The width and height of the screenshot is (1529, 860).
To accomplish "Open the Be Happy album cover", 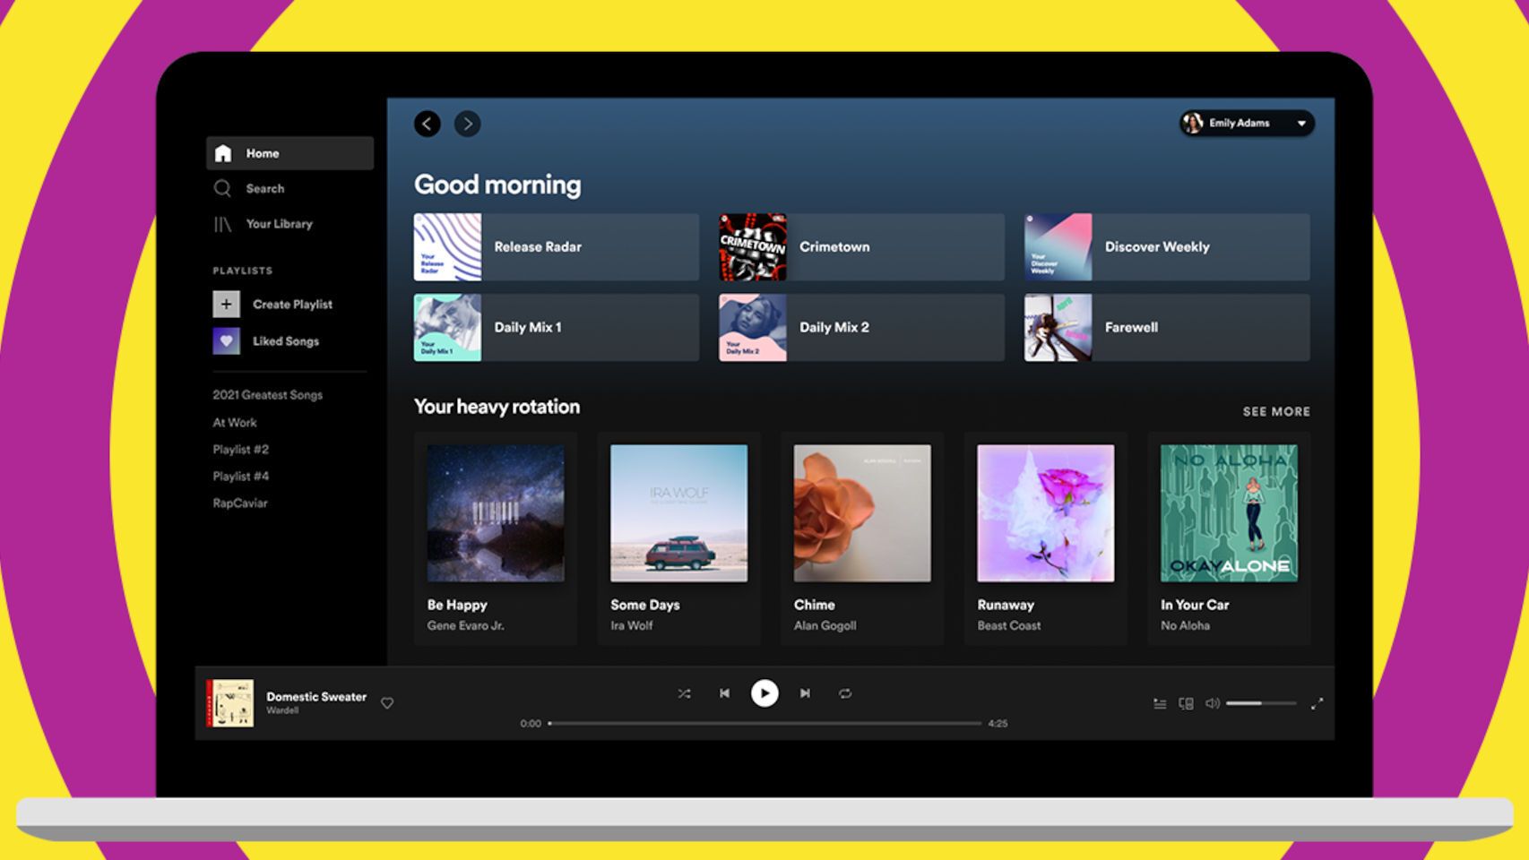I will pyautogui.click(x=496, y=513).
